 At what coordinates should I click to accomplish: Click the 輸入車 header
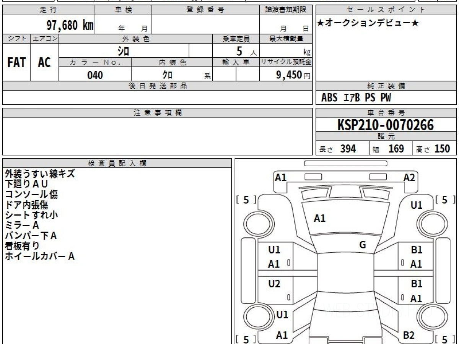pyautogui.click(x=236, y=62)
